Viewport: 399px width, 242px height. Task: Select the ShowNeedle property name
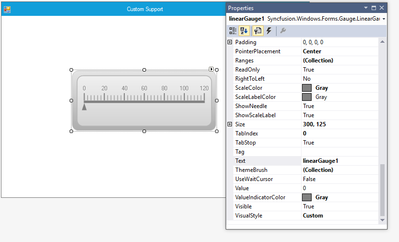tap(251, 106)
